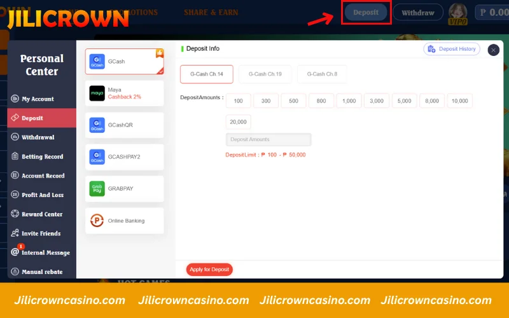Click the My Account sidebar icon
Viewport: 509px width, 318px height.
pyautogui.click(x=15, y=99)
